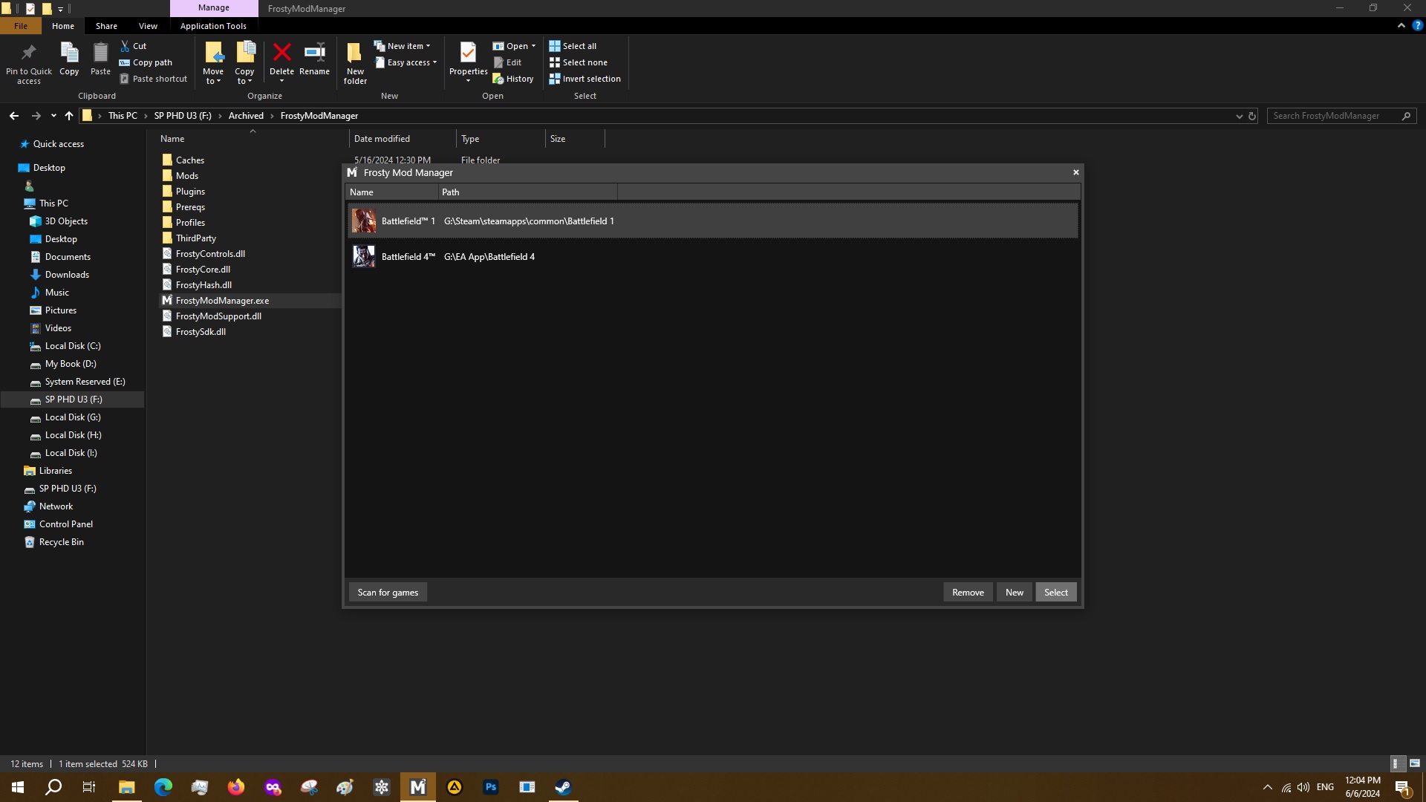Click the refresh icon beside address bar

click(x=1252, y=116)
